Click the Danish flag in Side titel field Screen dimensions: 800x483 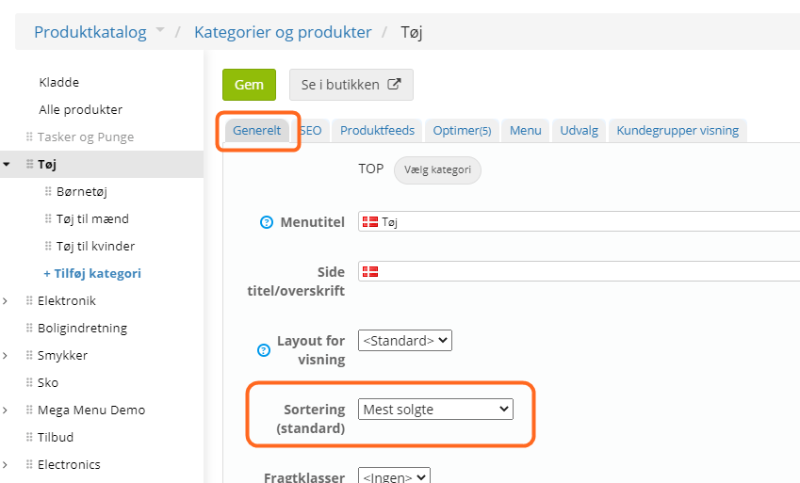point(370,272)
